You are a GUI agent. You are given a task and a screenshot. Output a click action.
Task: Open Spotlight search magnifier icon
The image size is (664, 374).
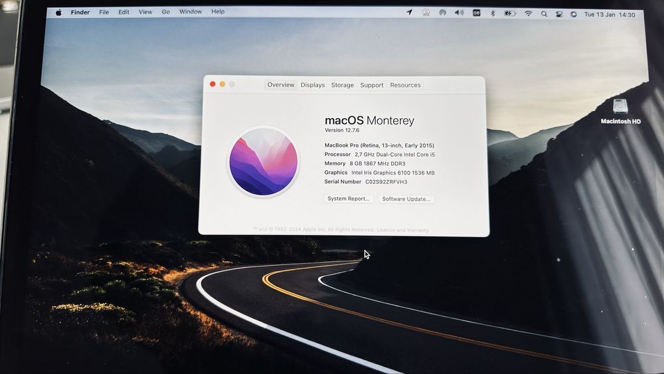[x=544, y=14]
